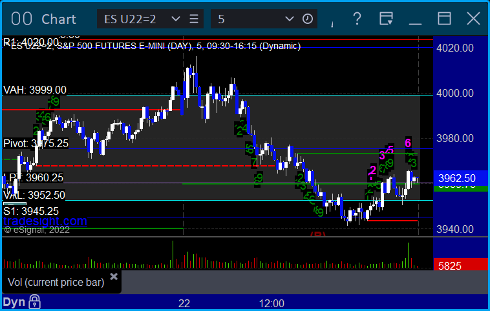Screen dimensions: 490x311
Task: Open the time template clock icon
Action: pyautogui.click(x=308, y=19)
